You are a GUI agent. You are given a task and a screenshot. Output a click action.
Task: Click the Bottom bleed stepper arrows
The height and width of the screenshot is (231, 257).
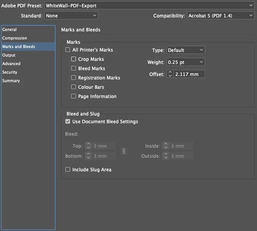88,156
